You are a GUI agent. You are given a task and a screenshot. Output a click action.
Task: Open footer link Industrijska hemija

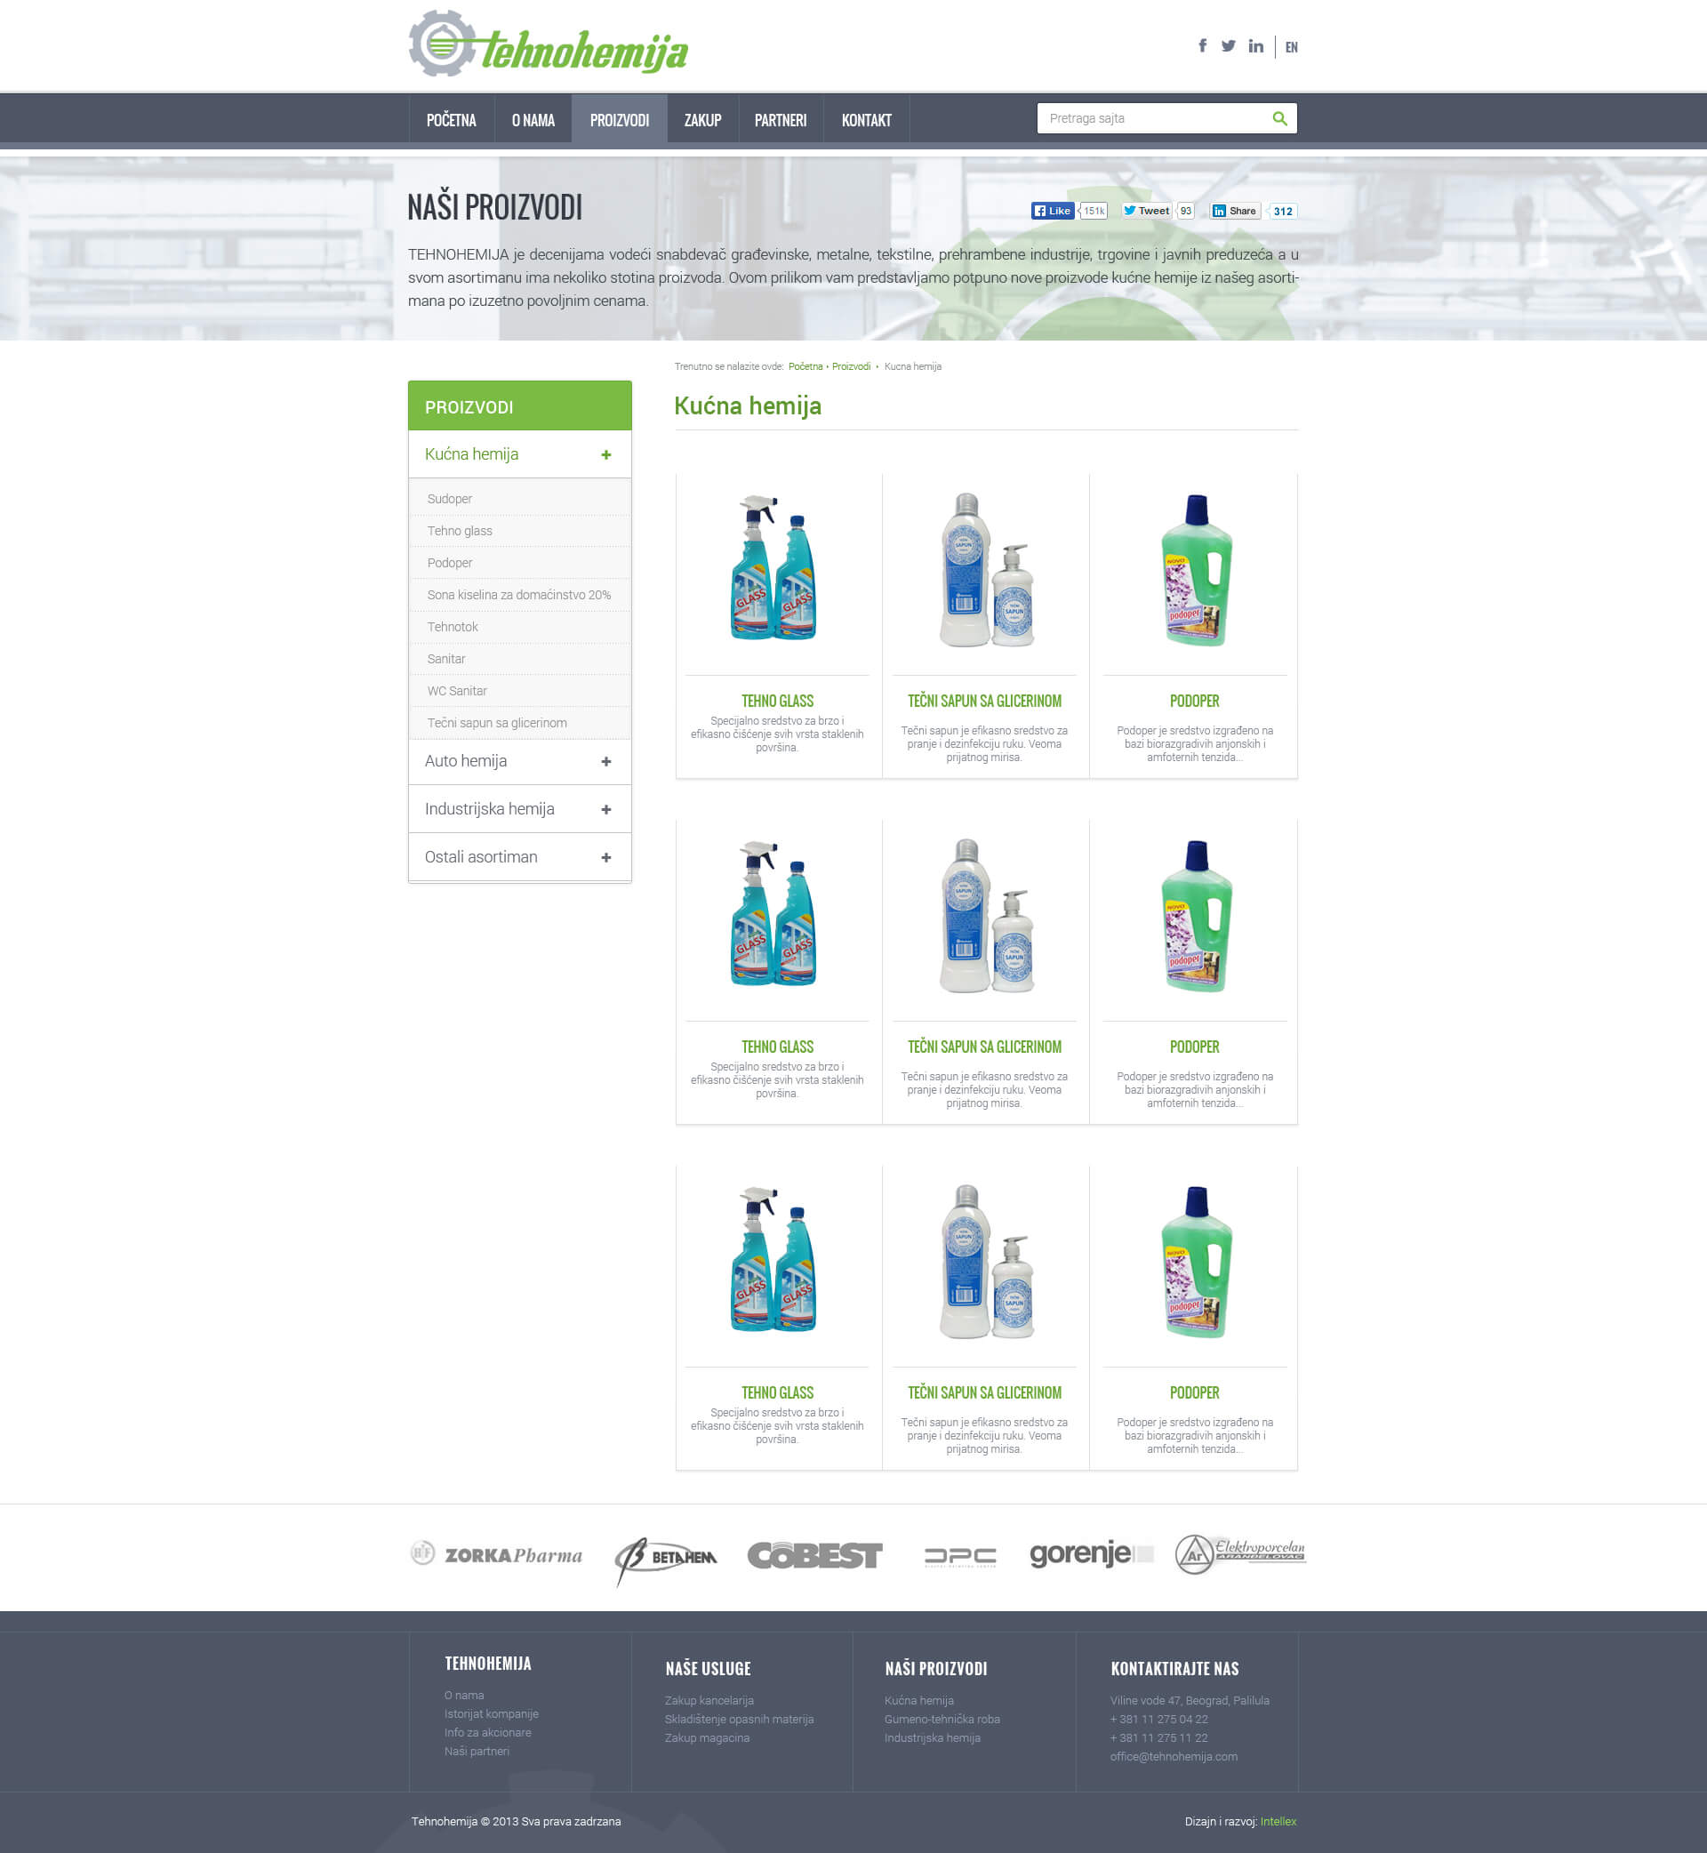pyautogui.click(x=931, y=1737)
